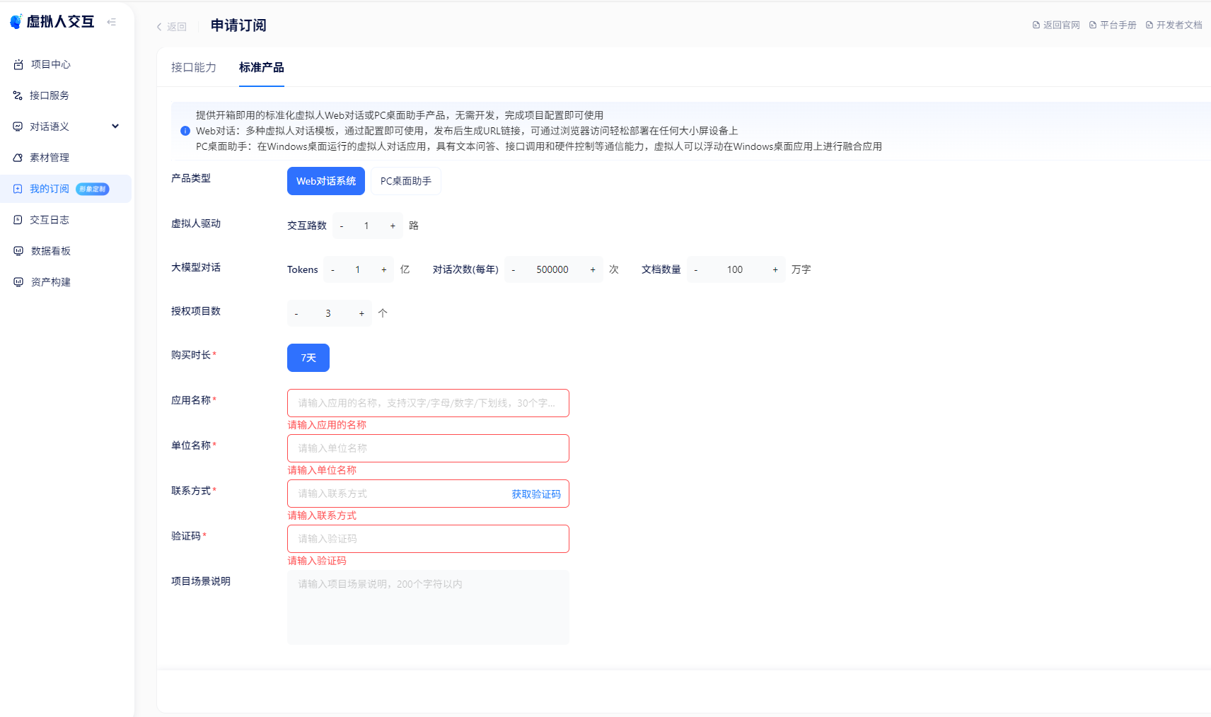Go to 交互日志 in the sidebar

point(49,220)
